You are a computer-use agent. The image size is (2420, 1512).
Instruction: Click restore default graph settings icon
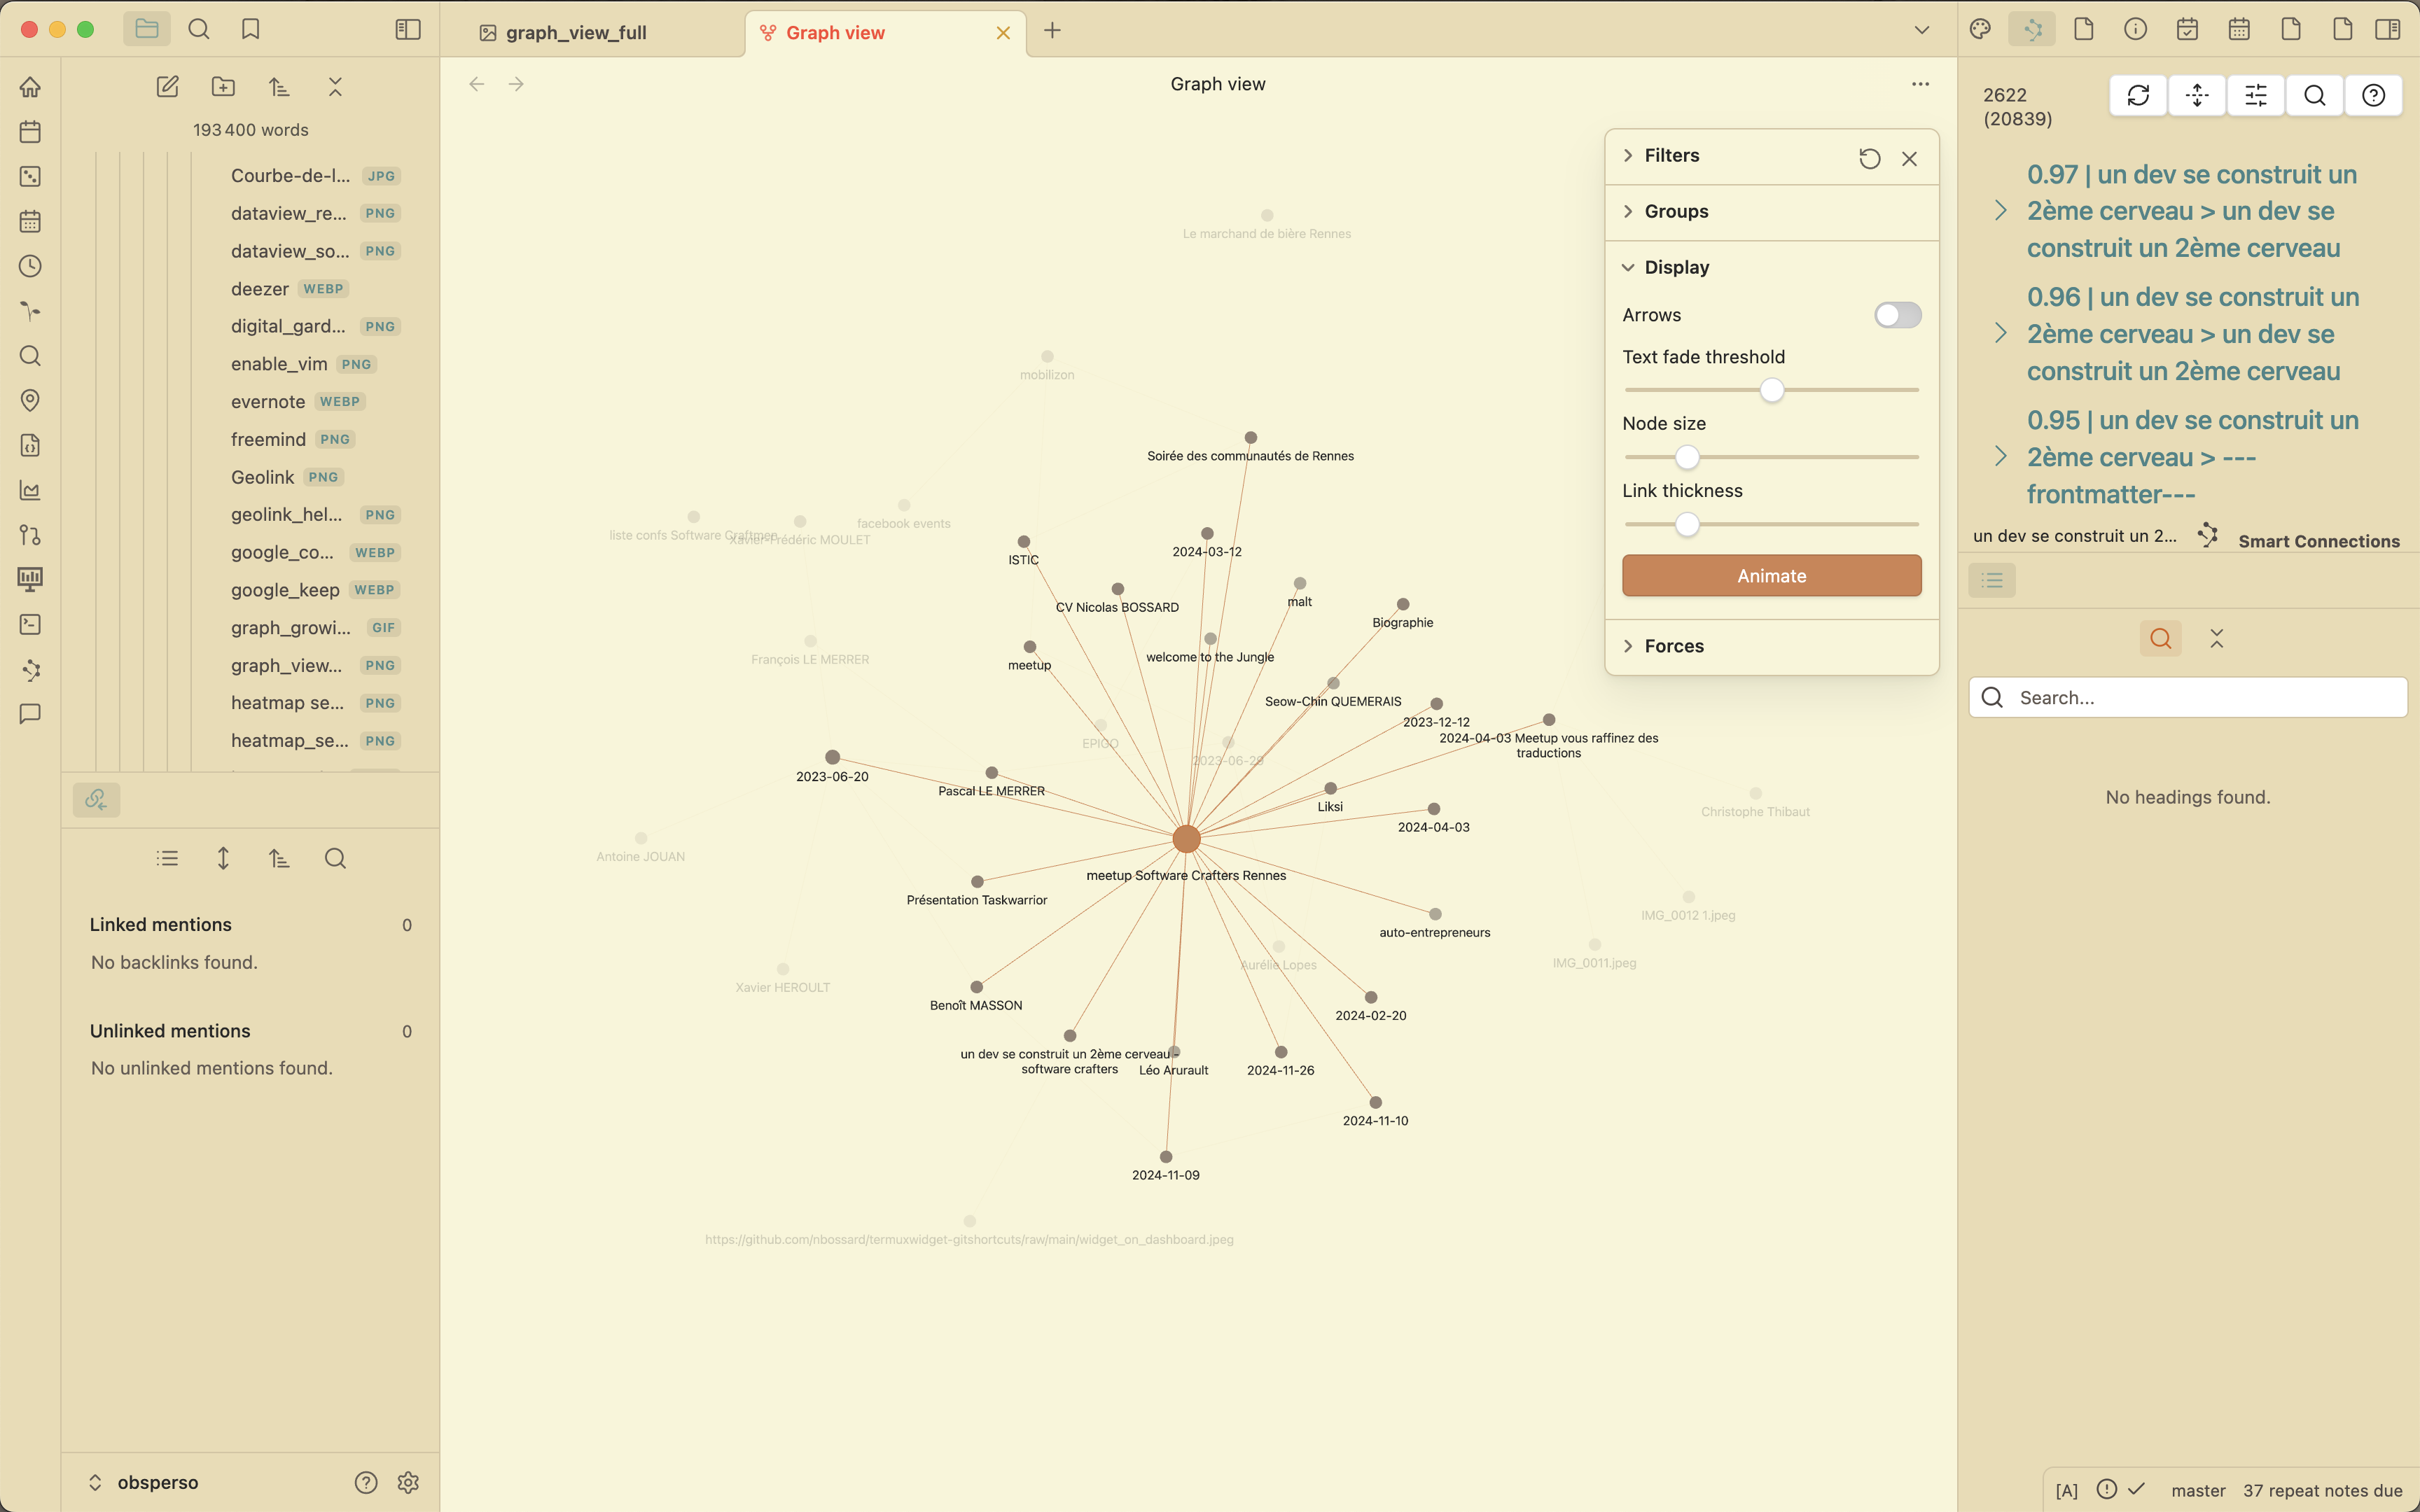tap(1869, 158)
